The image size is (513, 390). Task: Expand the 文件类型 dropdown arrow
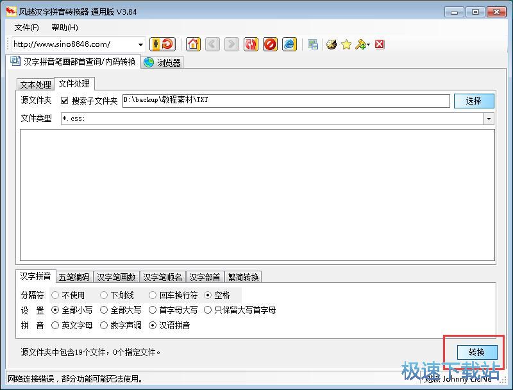(x=489, y=119)
